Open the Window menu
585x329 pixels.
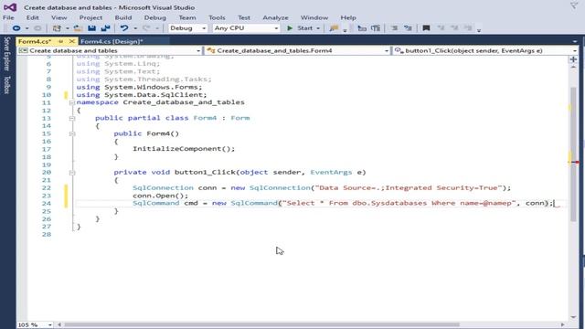click(314, 17)
